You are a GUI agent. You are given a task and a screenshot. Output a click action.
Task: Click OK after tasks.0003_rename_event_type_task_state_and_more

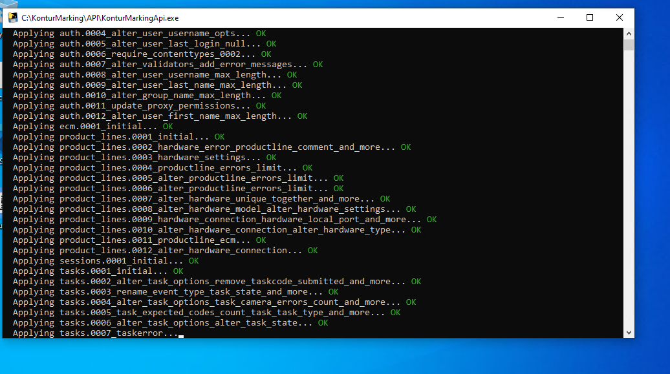[333, 292]
